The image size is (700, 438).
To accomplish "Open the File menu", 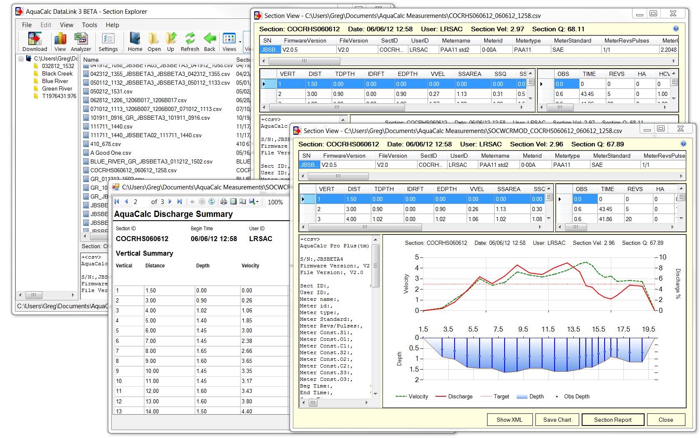I will tap(27, 25).
